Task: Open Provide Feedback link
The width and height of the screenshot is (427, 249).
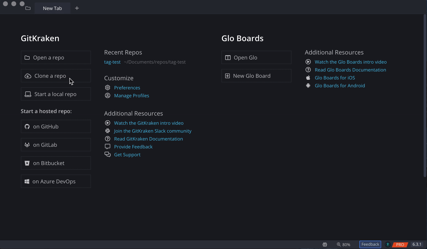Action: coord(133,147)
